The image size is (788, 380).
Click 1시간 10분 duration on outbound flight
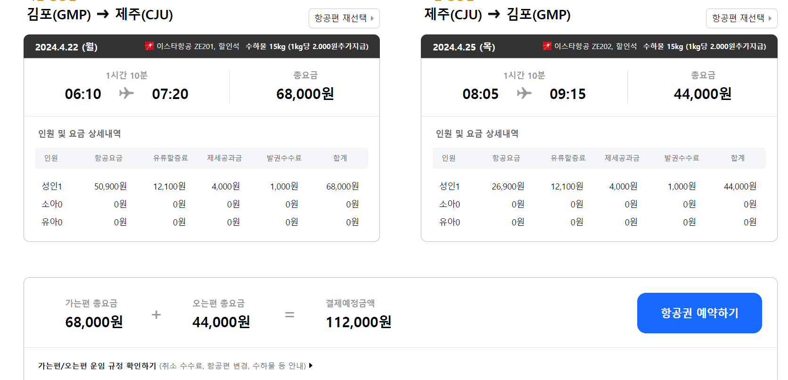point(126,75)
